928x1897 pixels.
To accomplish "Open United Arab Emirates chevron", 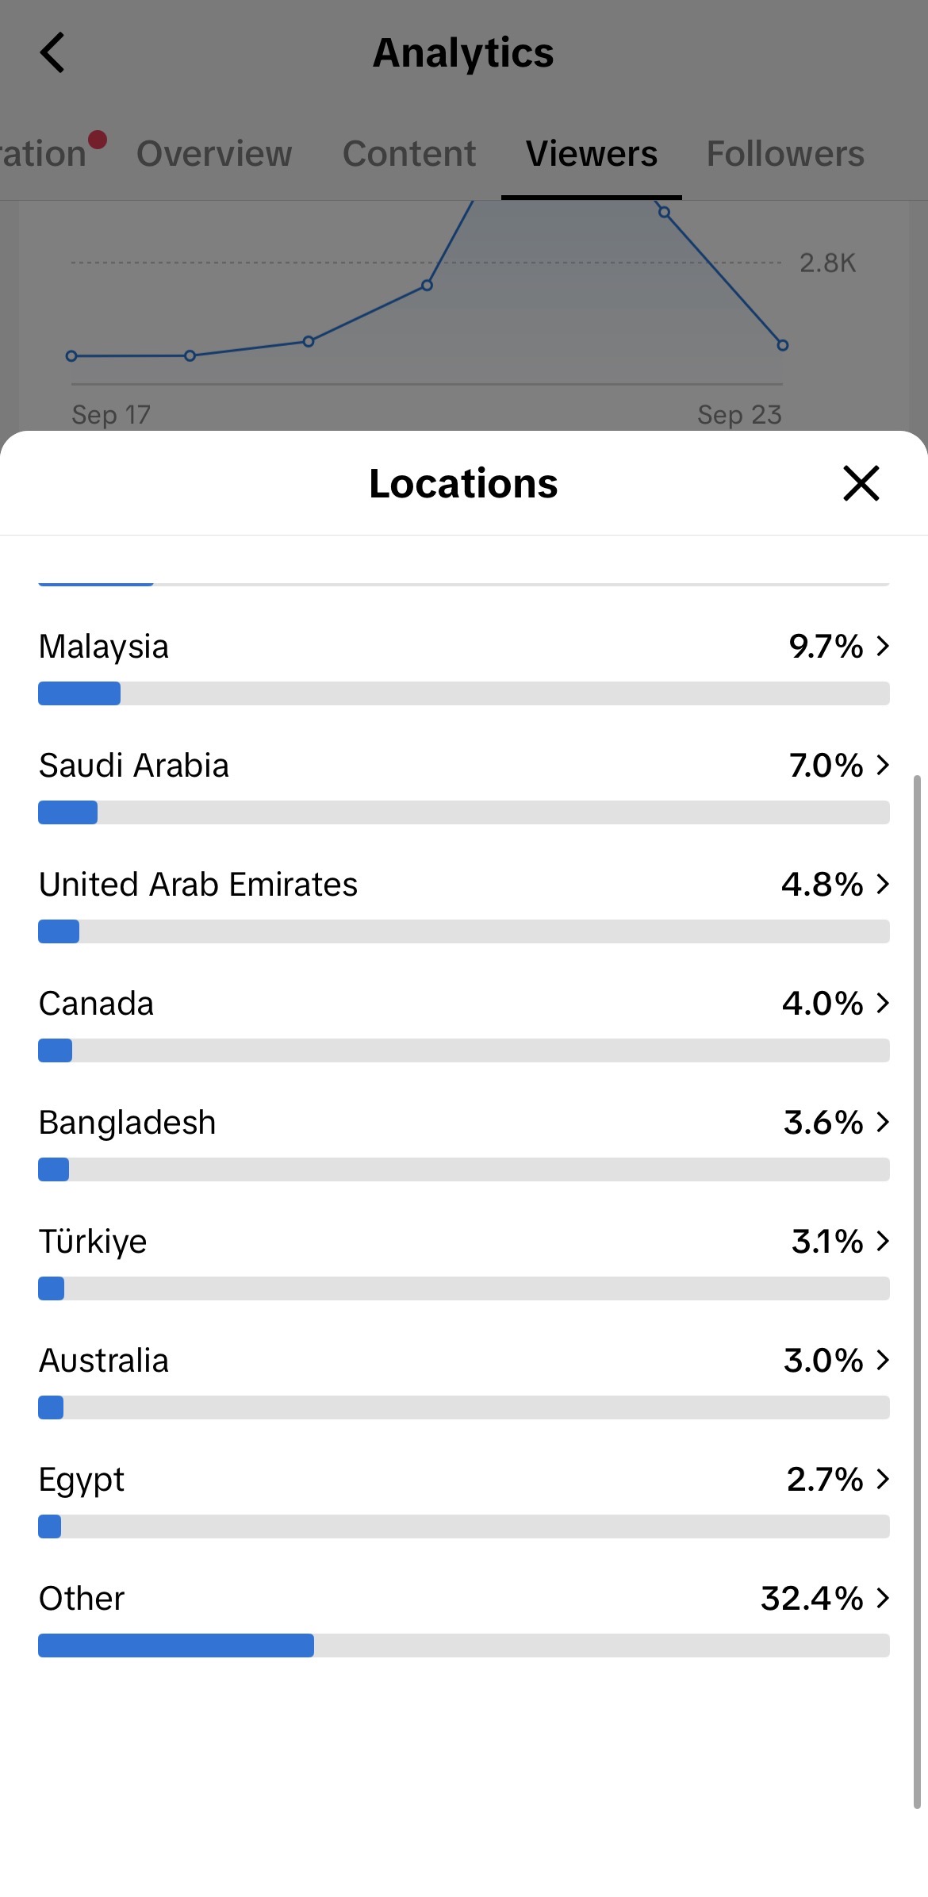I will pos(883,884).
